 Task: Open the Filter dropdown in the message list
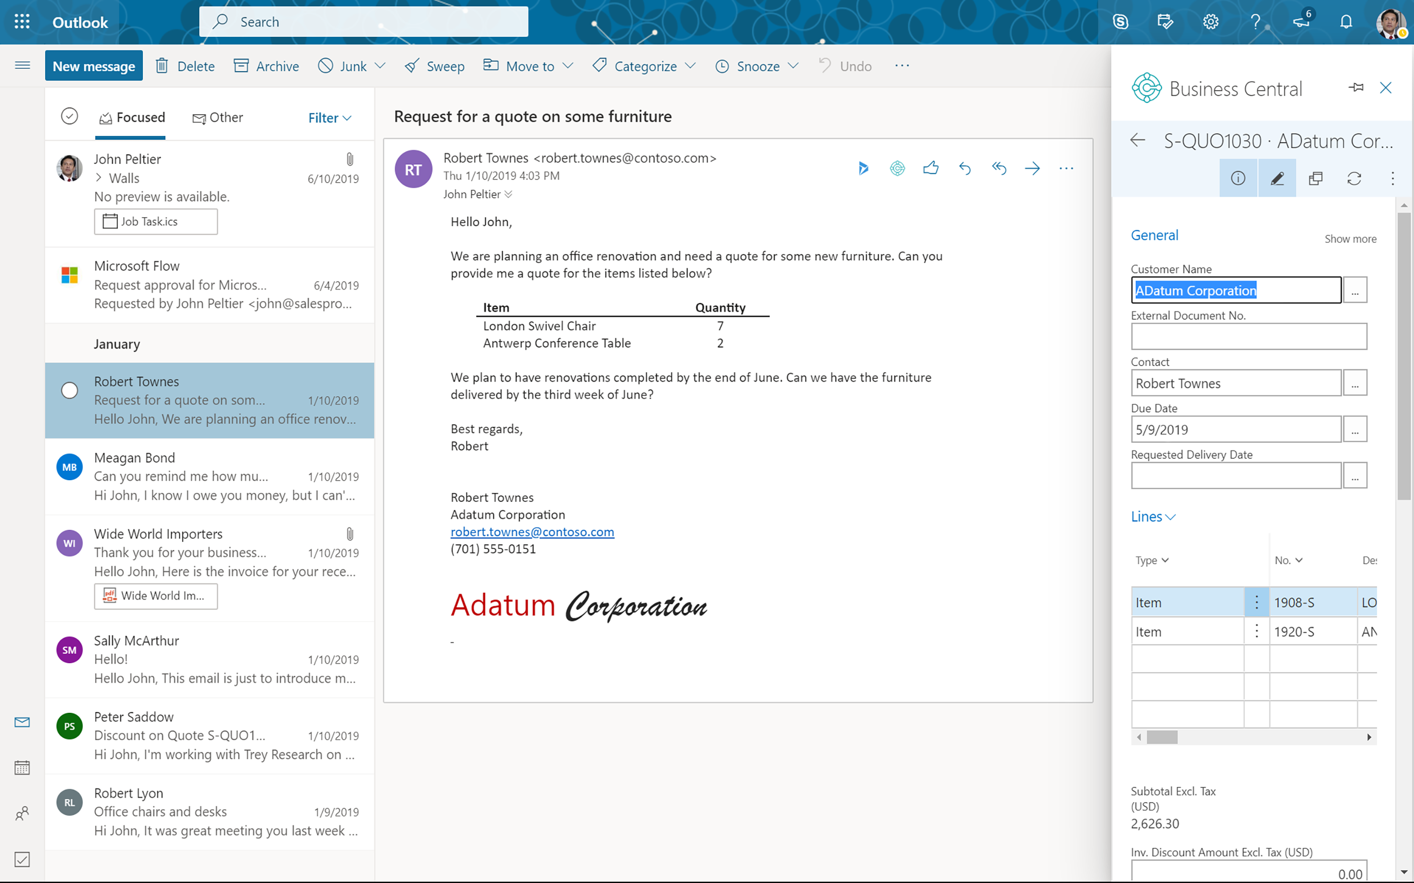(329, 117)
